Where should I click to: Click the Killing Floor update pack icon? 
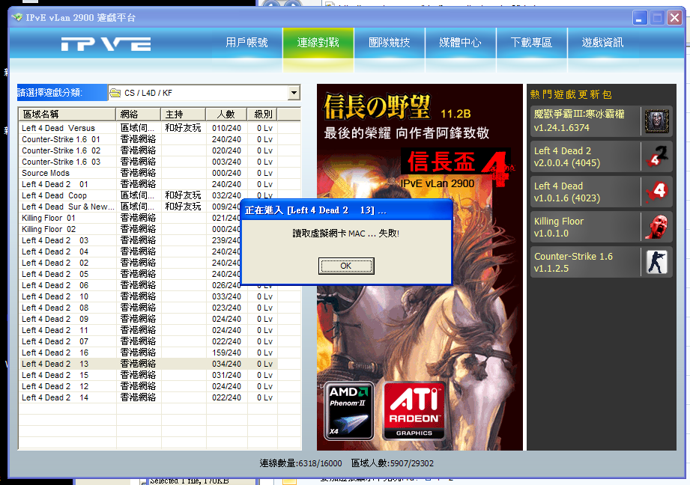pos(657,227)
